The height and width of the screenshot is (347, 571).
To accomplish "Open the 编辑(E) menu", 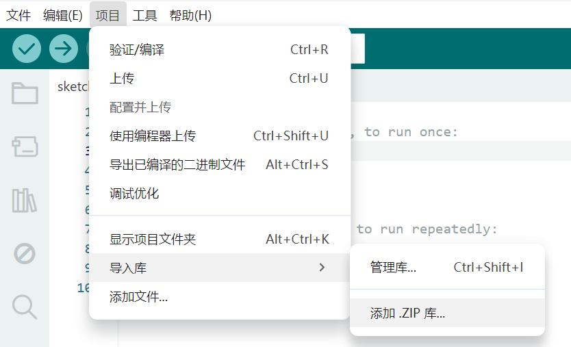I will tap(62, 15).
